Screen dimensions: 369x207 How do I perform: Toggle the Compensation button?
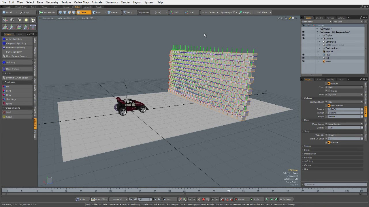pyautogui.click(x=48, y=12)
